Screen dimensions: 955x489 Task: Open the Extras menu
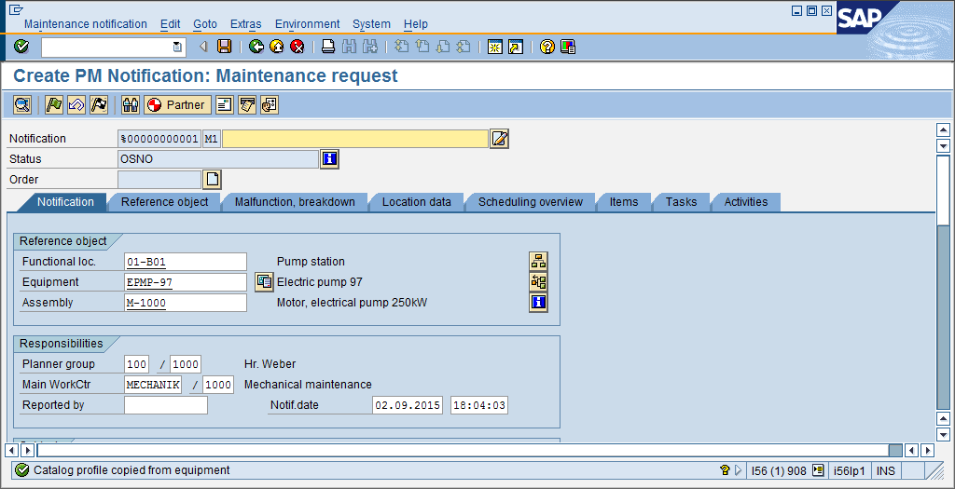click(246, 24)
